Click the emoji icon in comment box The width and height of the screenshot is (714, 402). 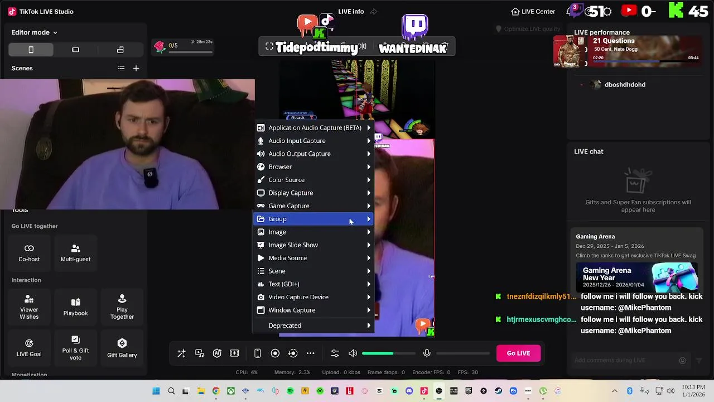682,361
